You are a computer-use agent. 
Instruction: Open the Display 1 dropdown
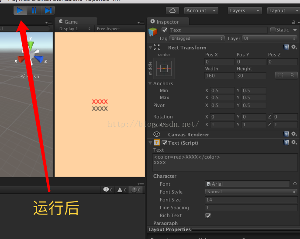pyautogui.click(x=74, y=29)
